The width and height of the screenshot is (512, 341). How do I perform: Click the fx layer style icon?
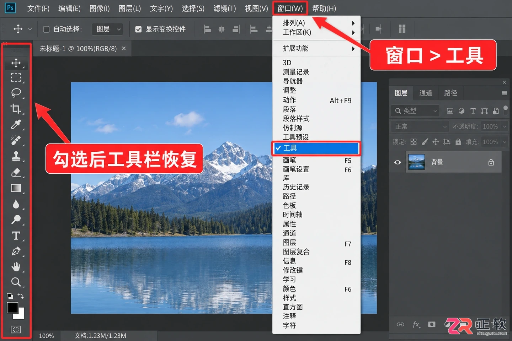pos(416,324)
